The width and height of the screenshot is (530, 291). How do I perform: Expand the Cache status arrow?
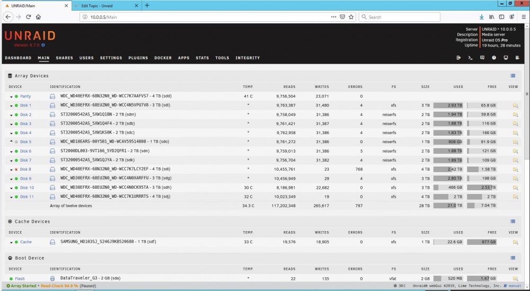(11, 242)
